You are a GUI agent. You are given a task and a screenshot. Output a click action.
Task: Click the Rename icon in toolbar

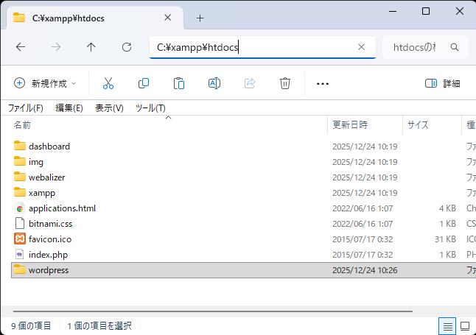tap(214, 83)
